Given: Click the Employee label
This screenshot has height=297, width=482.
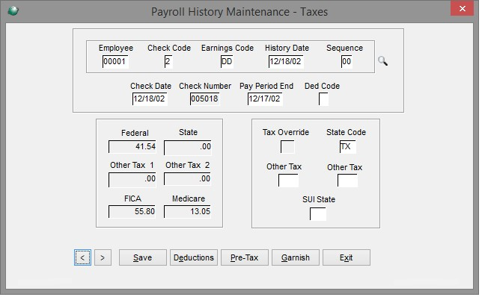Looking at the screenshot, I should (116, 48).
